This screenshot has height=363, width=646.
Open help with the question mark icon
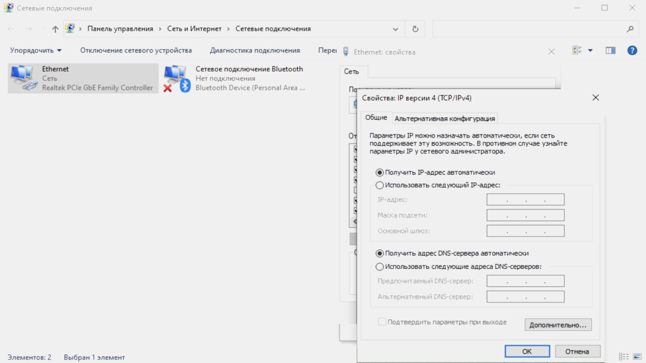coord(632,51)
